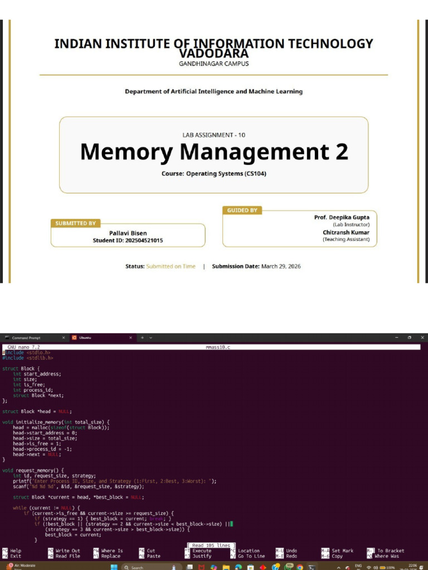Select the terminal app icon in taskbar

(312, 567)
